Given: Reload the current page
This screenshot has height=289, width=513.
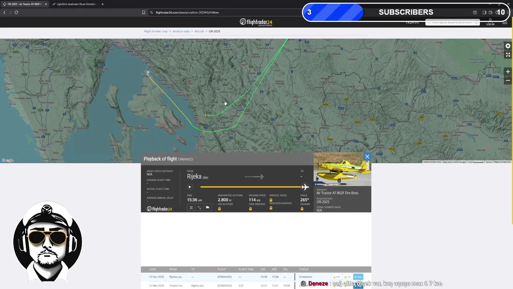Looking at the screenshot, I should pos(16,12).
